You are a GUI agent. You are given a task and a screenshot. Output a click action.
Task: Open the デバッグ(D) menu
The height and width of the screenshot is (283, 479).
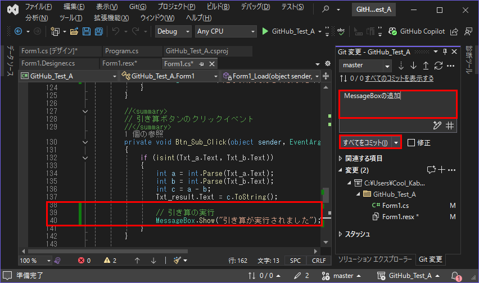(x=255, y=7)
